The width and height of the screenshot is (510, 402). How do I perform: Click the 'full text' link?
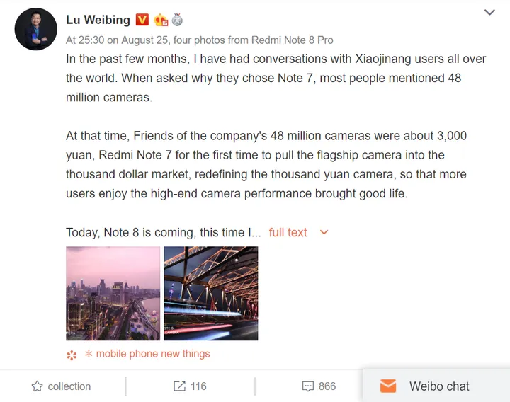click(x=288, y=233)
